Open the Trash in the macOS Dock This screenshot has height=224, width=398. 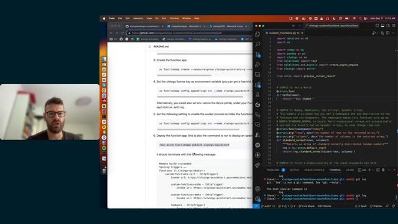104,170
